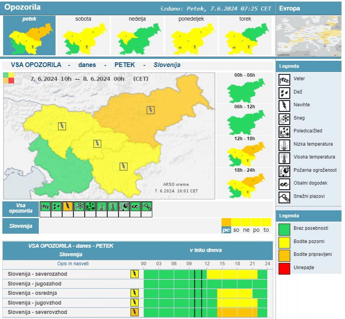345x319 pixels.
Task: Select the coastal event warning filter icon
Action: (135, 206)
